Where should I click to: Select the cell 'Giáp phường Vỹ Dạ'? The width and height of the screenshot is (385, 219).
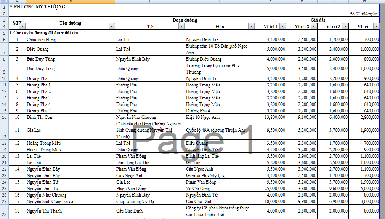coord(150,201)
